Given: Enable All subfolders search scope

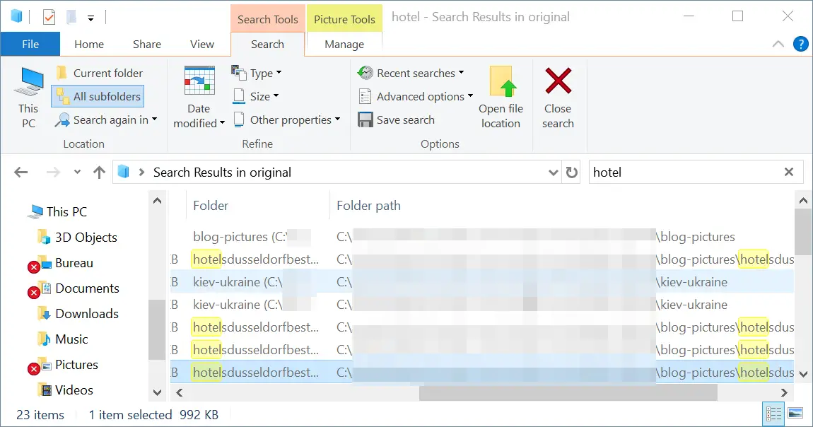Looking at the screenshot, I should pos(98,97).
